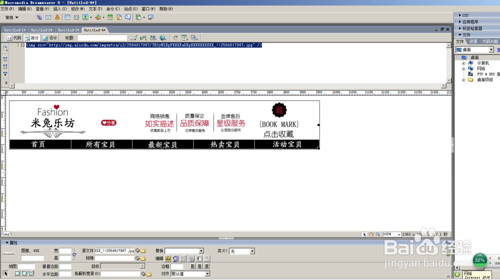
Task: Collapse the 属性 properties panel
Action: 6,243
